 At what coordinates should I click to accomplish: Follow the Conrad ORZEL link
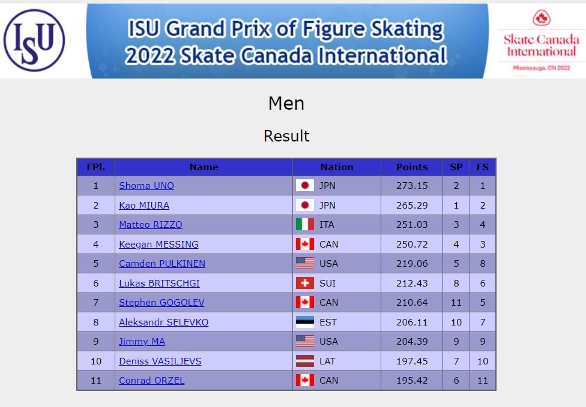[x=151, y=381]
